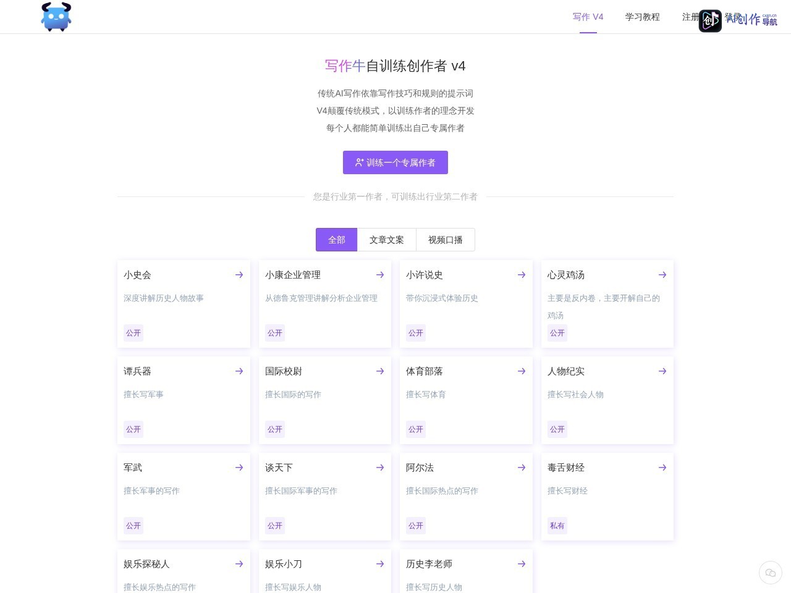This screenshot has height=593, width=791.
Task: Click 训练一个专属作者 button
Action: pos(395,162)
